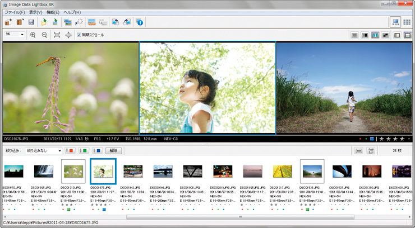The image size is (415, 228).
Task: Switch to preview with thumbnails view mode
Action: tap(395, 22)
